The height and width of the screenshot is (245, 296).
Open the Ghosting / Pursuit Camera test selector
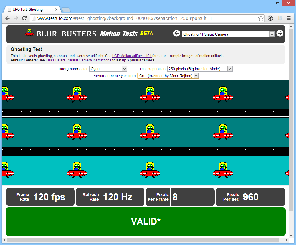pos(228,34)
